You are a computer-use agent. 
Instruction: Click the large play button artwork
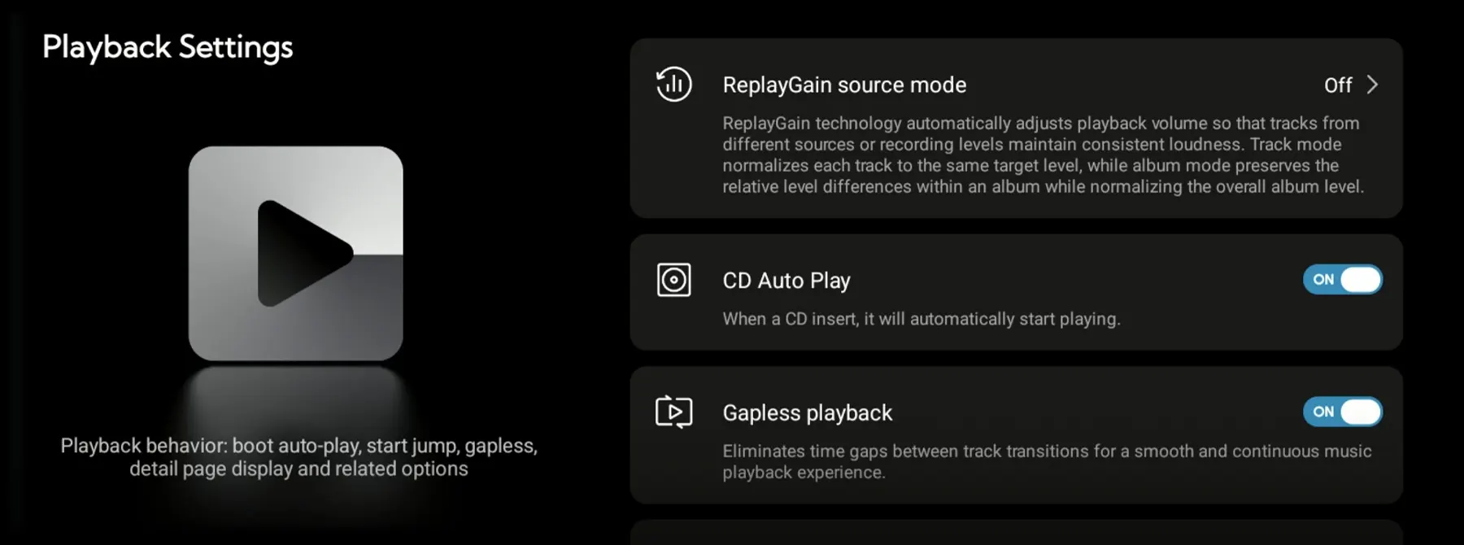click(x=296, y=254)
